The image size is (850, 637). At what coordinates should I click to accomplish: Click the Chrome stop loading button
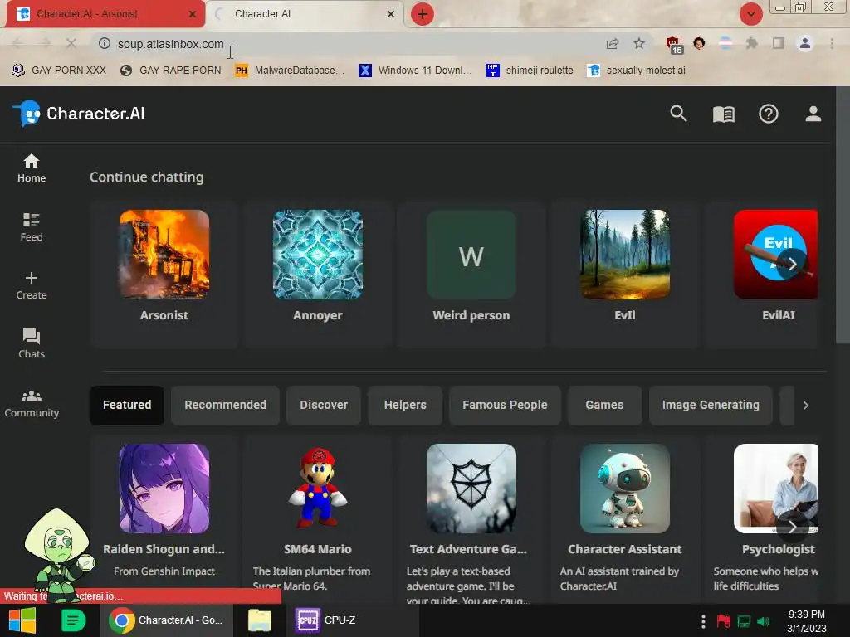tap(71, 43)
